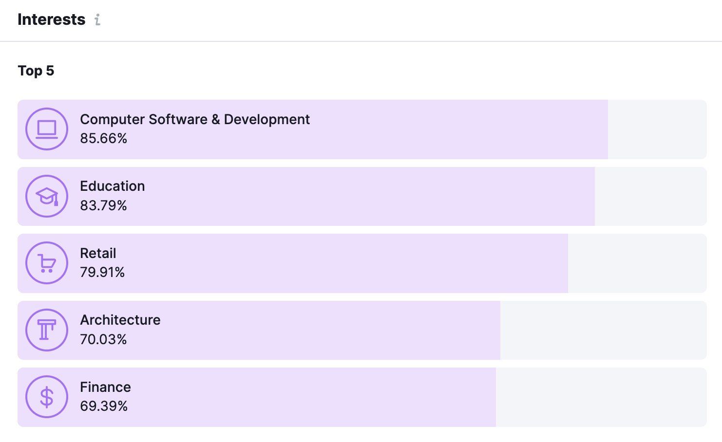
Task: Select the Top 5 heading
Action: [36, 71]
